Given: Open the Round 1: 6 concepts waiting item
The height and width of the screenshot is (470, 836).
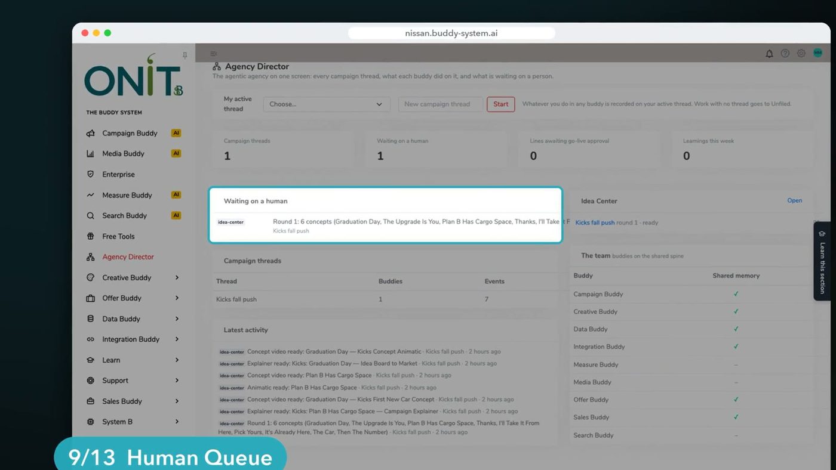Looking at the screenshot, I should click(386, 225).
